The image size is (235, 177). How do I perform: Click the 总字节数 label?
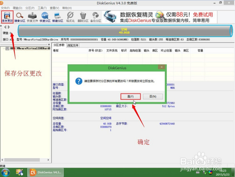coord(122,123)
